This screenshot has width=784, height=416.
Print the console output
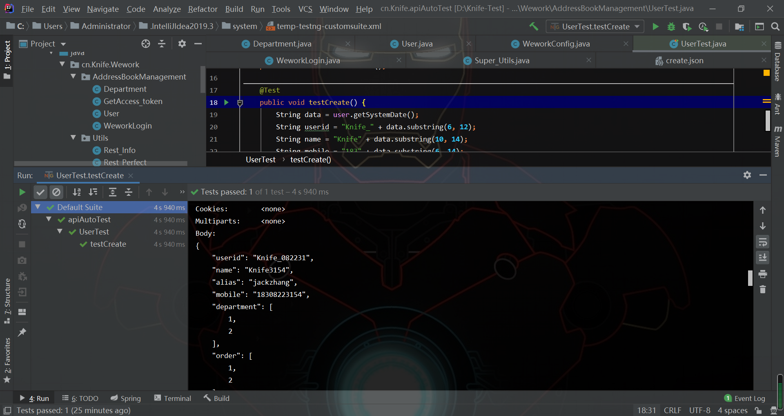pyautogui.click(x=762, y=274)
